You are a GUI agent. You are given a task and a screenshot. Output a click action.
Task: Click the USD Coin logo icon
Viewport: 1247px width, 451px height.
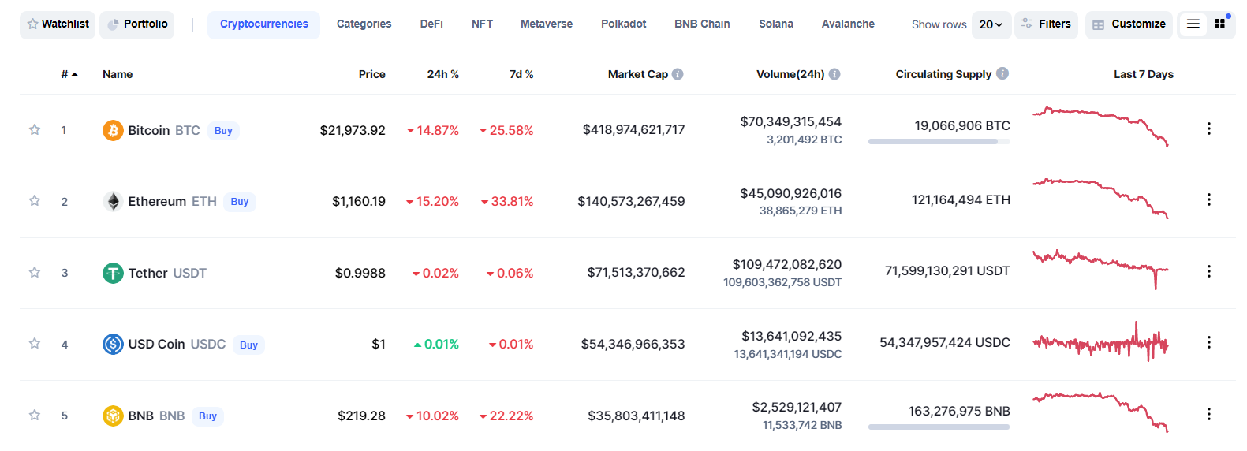[113, 345]
